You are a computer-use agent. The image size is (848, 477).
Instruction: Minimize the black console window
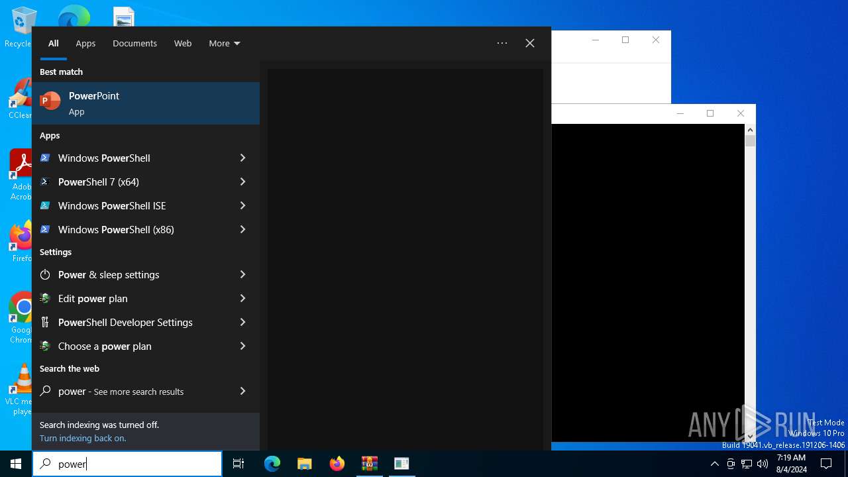tap(680, 113)
